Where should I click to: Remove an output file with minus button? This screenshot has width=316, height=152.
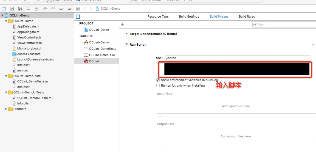click(167, 147)
